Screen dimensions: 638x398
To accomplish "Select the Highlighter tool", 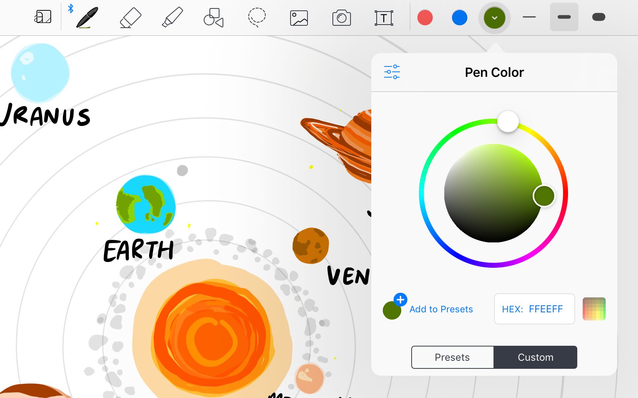I will [x=172, y=18].
